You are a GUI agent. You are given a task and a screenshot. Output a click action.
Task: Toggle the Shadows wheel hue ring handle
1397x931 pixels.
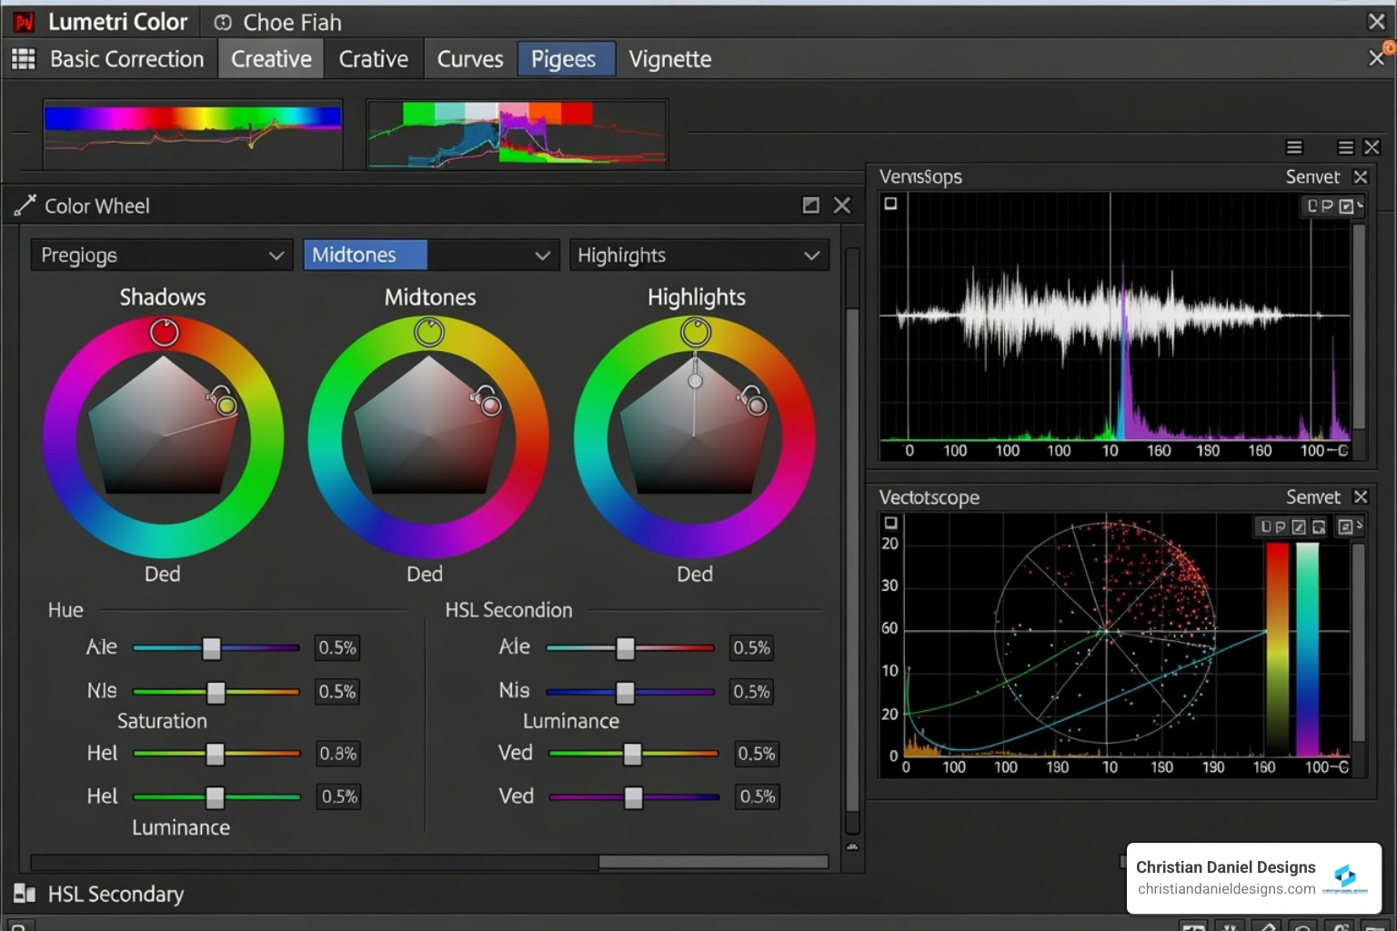164,333
